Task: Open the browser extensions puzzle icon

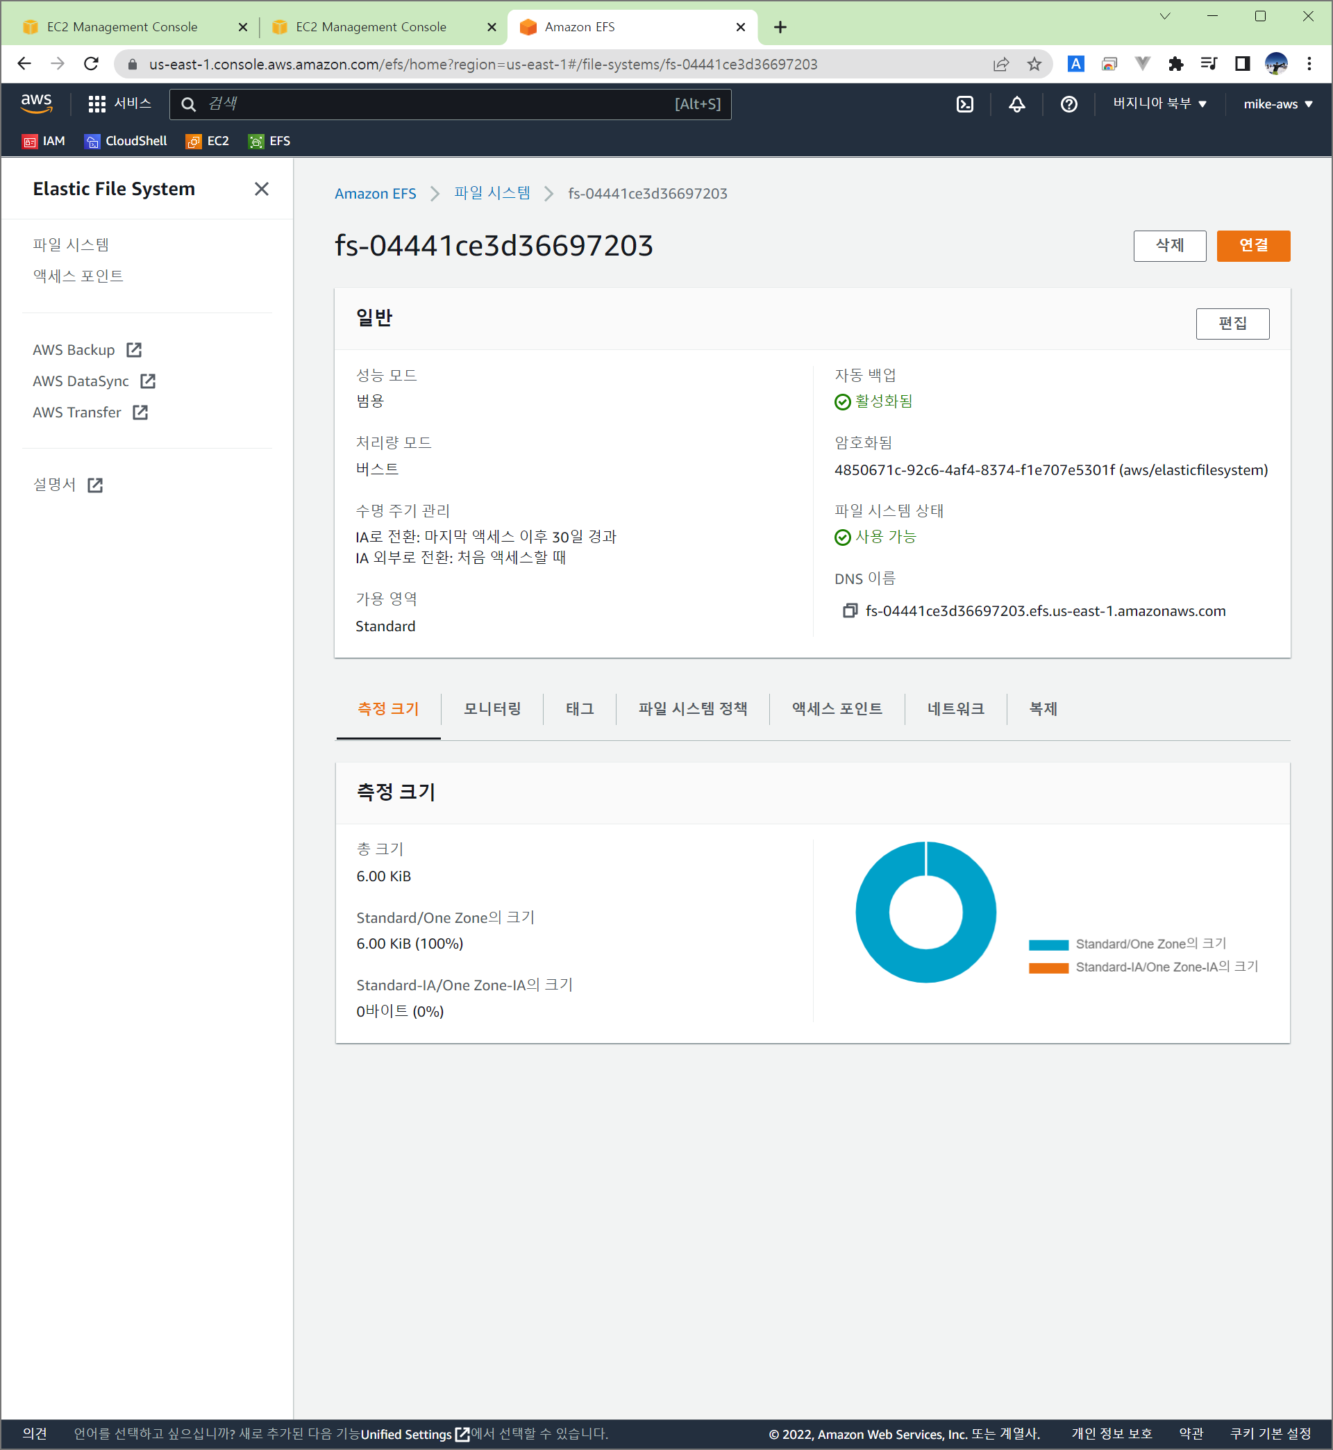Action: coord(1175,64)
